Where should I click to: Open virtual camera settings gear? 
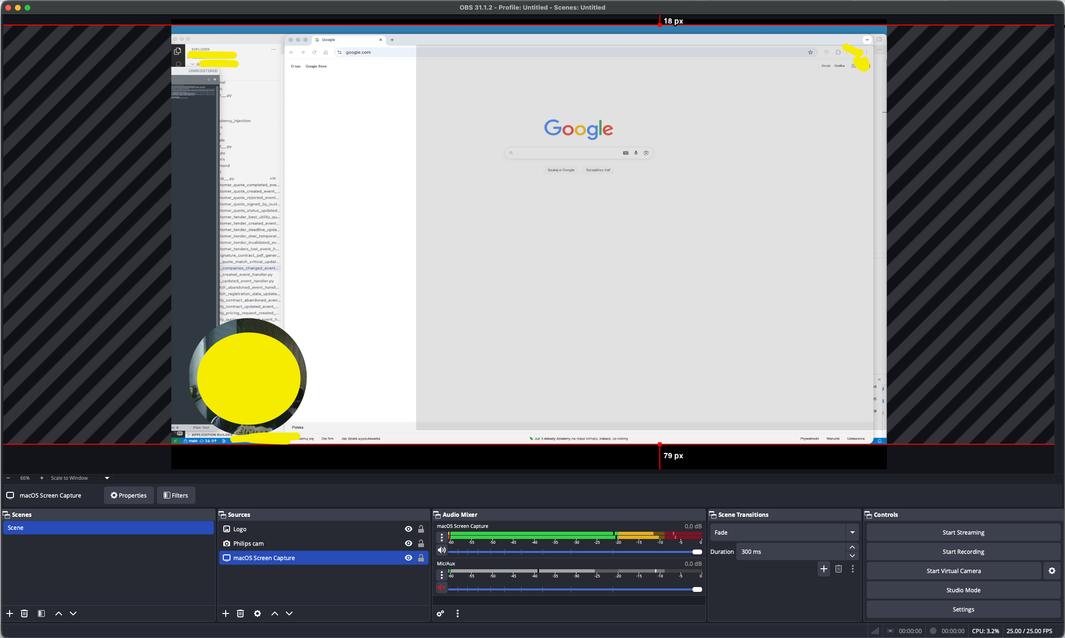[1052, 571]
